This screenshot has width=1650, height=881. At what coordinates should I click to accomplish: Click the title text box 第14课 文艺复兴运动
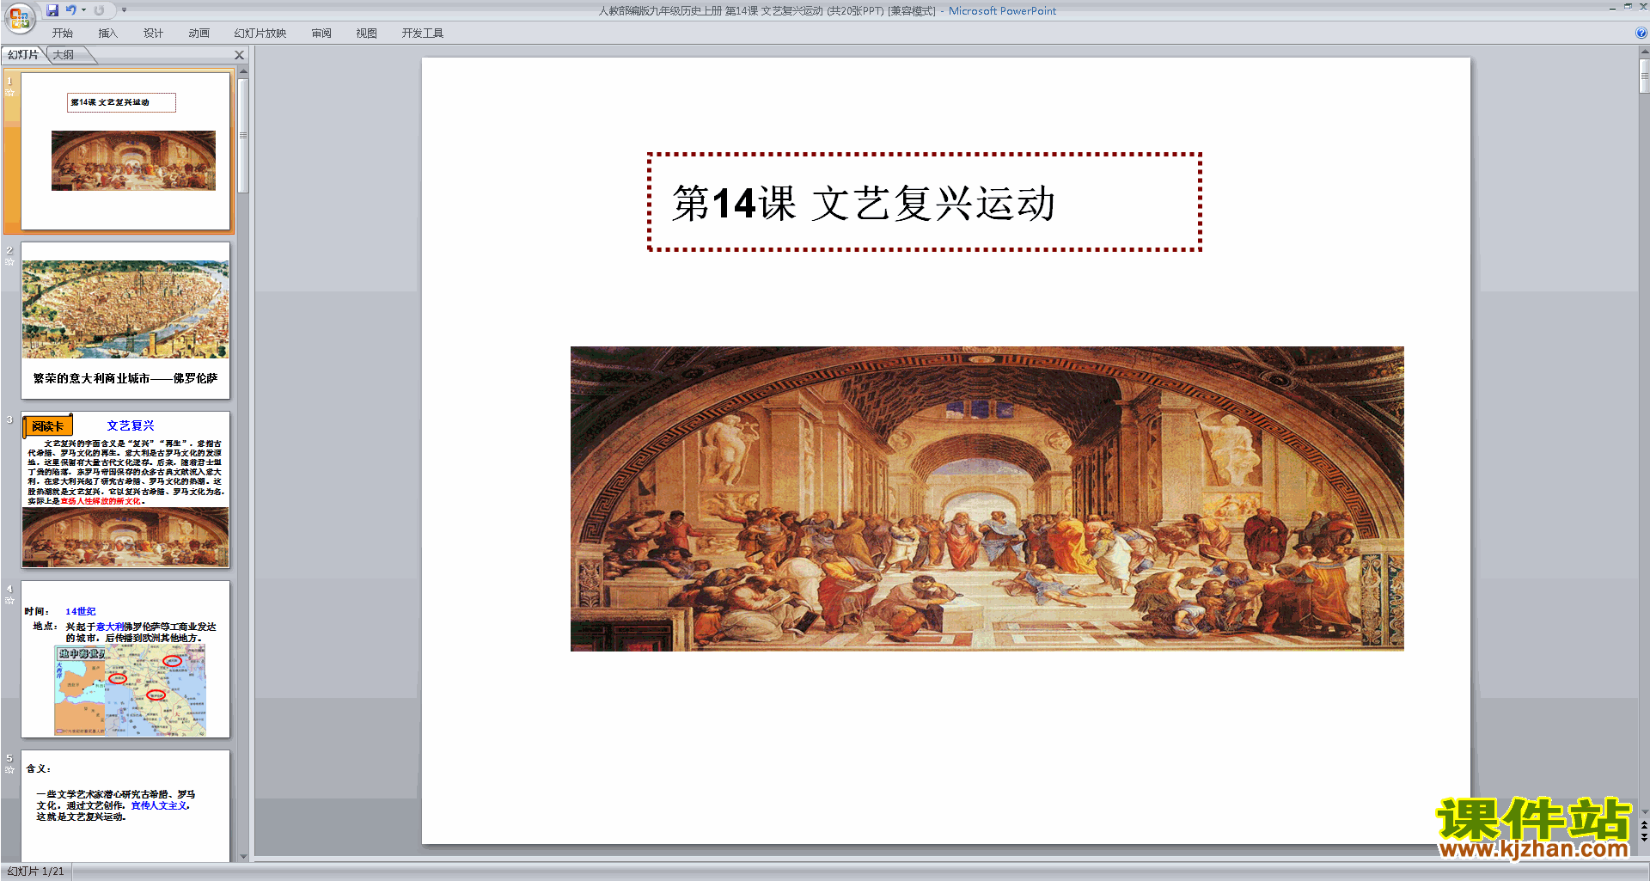[x=924, y=203]
